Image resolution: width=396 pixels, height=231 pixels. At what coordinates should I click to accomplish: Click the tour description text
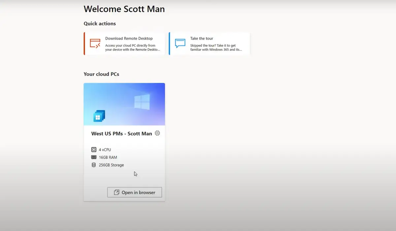click(x=216, y=48)
